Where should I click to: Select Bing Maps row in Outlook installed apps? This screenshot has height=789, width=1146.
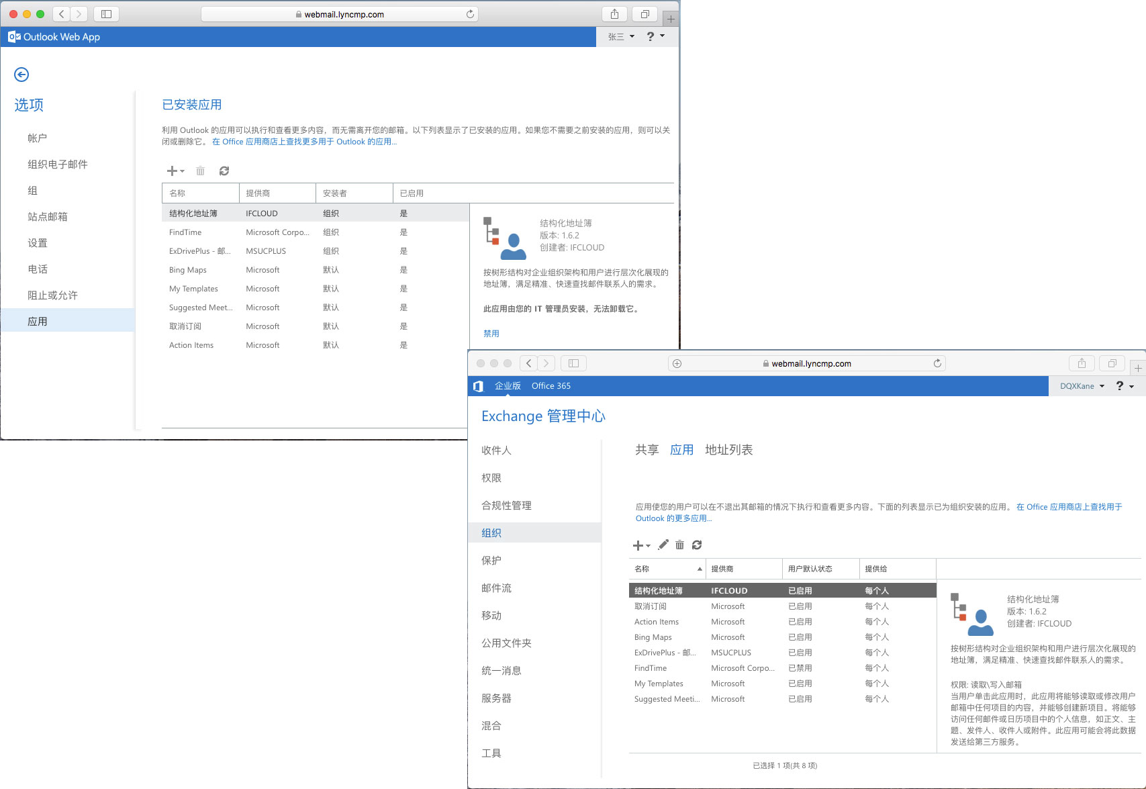tap(316, 270)
